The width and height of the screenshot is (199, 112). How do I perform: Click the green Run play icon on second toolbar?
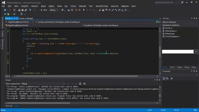point(5,14)
